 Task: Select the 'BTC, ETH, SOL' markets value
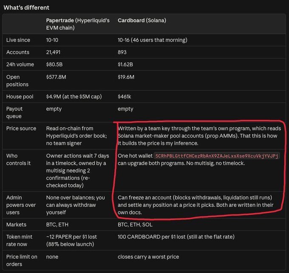click(135, 225)
